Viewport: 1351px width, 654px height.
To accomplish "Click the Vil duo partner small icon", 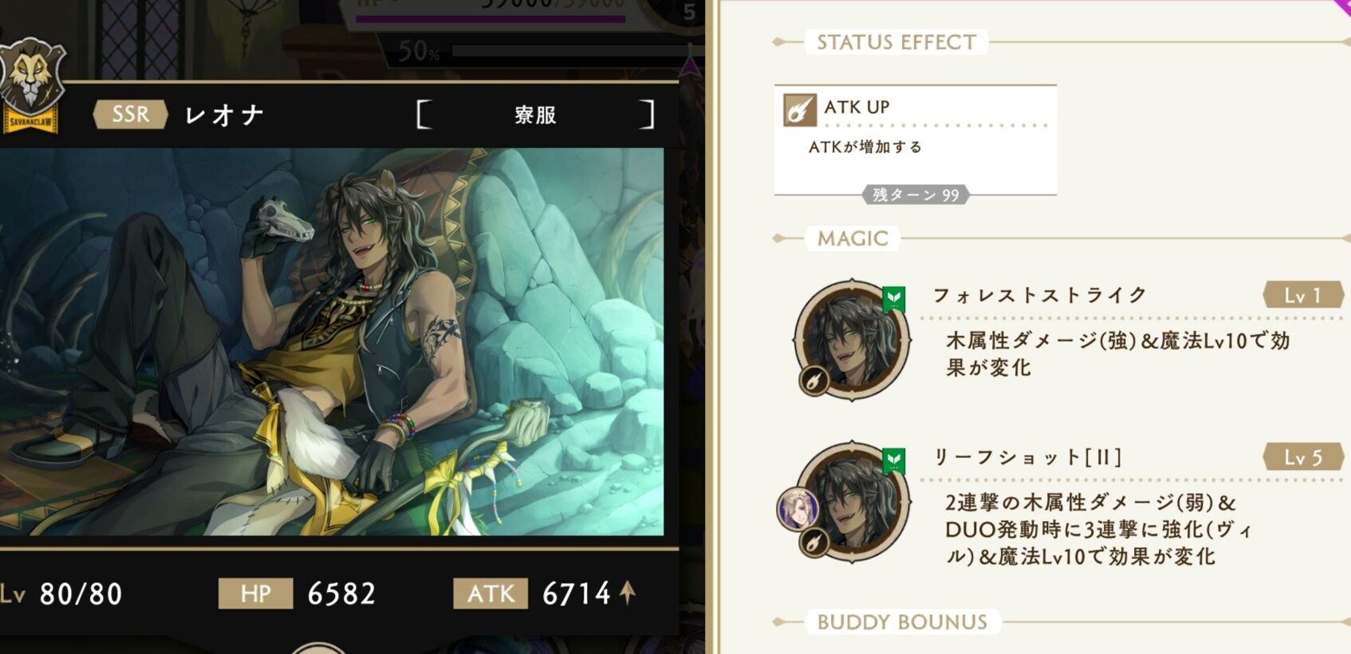I will [798, 509].
